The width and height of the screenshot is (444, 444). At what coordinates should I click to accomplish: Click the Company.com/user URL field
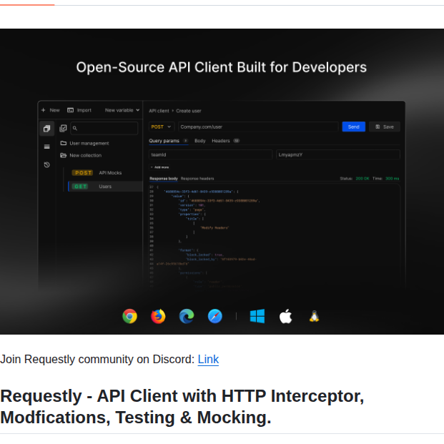(257, 127)
